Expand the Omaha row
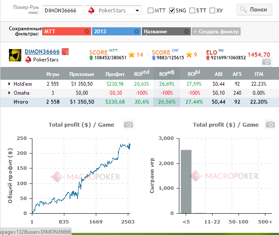Viewport: 279px width, 235px height. tap(9, 93)
